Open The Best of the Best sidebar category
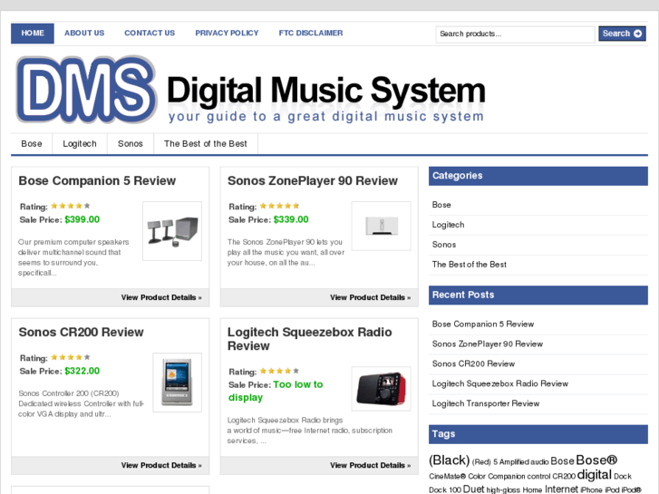 pos(470,265)
